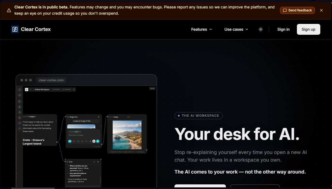Screen dimensions: 332x189
Task: Select the 1:1 aspect ratio chip
Action: click(x=70, y=141)
